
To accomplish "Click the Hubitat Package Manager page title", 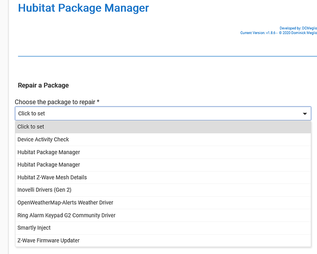I will (x=83, y=8).
